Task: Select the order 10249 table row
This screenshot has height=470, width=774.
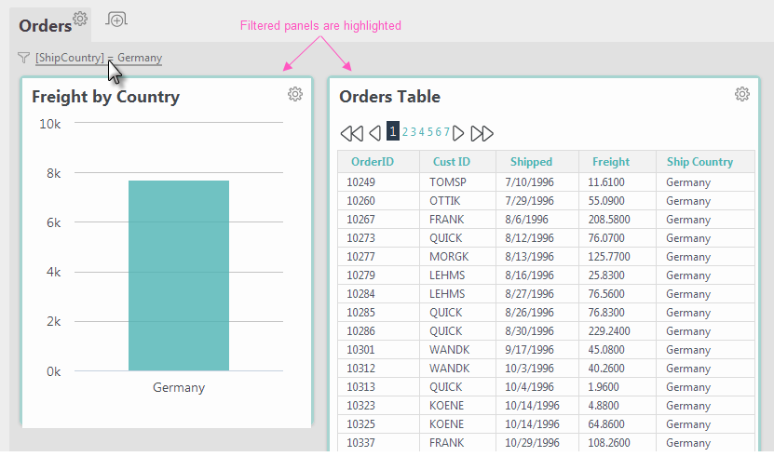Action: pos(546,182)
